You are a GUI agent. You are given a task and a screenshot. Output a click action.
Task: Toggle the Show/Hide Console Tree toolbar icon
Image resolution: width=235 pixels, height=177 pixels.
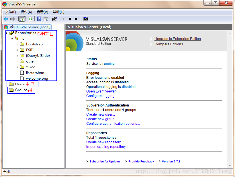pyautogui.click(x=21, y=19)
